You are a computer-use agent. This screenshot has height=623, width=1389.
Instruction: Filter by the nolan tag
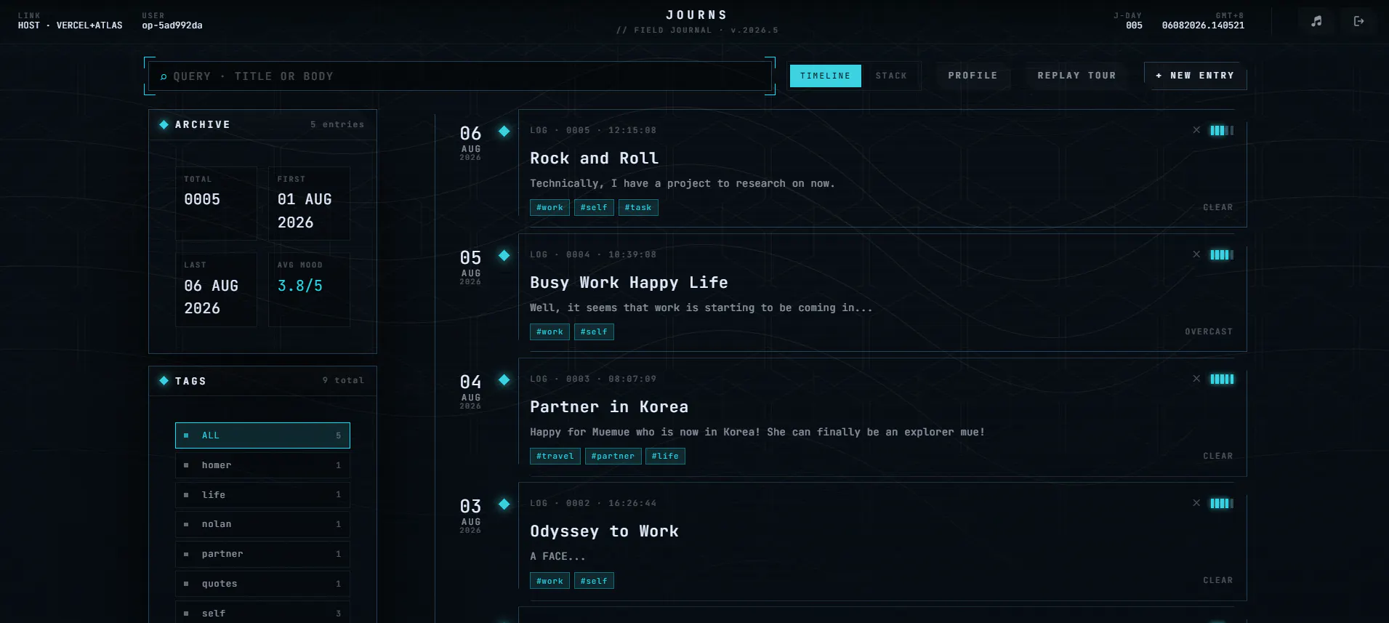pos(262,524)
